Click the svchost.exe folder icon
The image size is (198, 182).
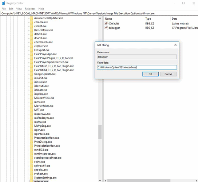point(31,174)
